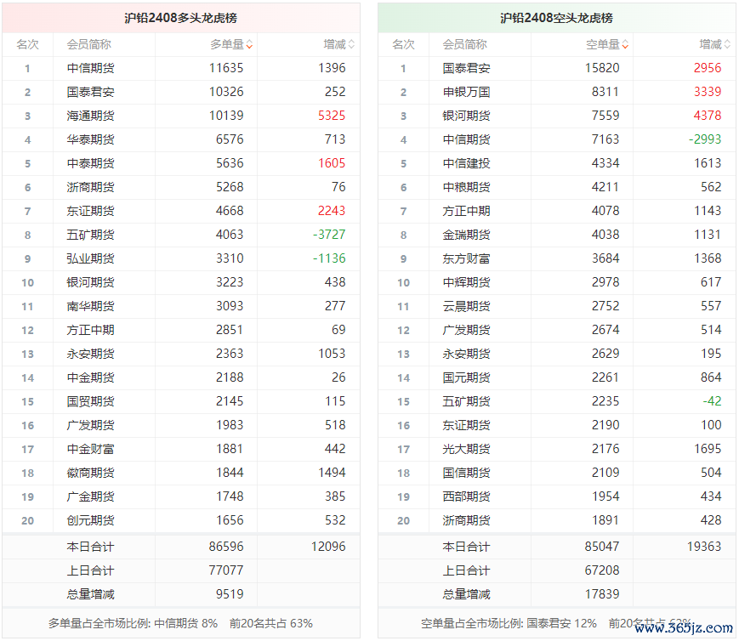Click previous-day long total 77077
Image resolution: width=739 pixels, height=641 pixels.
pyautogui.click(x=226, y=570)
